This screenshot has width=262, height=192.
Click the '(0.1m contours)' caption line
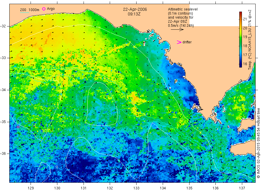coord(180,13)
